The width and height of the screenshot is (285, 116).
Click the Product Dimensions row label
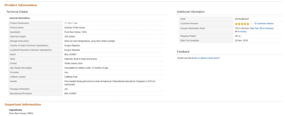(x=19, y=23)
